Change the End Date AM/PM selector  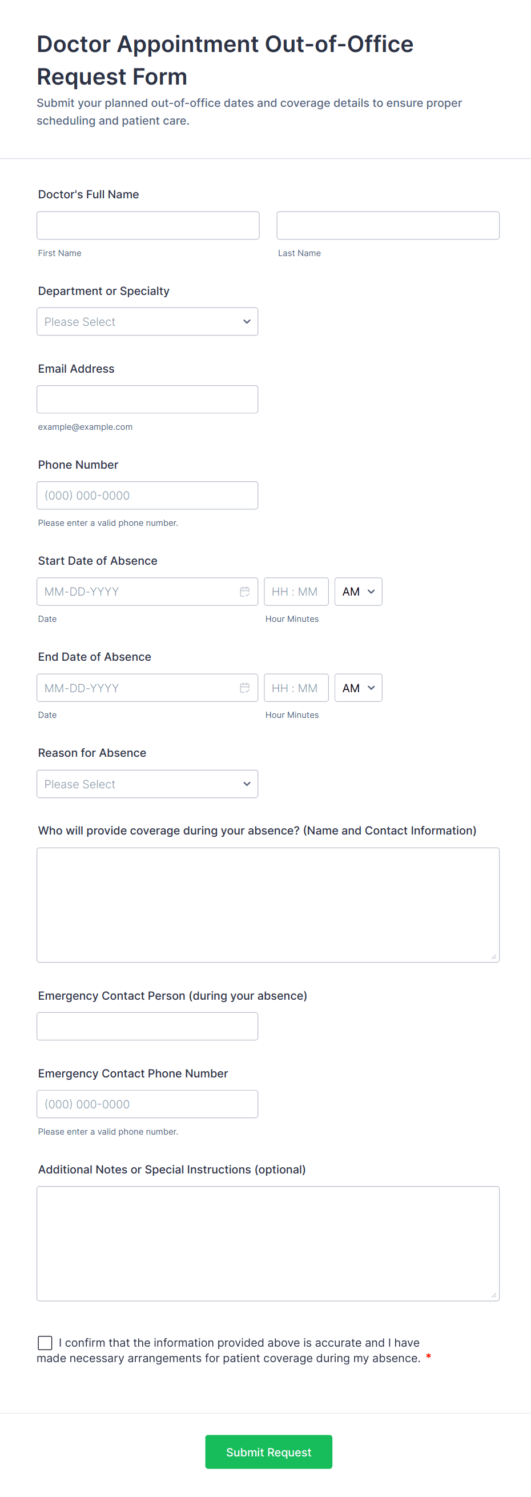coord(358,688)
